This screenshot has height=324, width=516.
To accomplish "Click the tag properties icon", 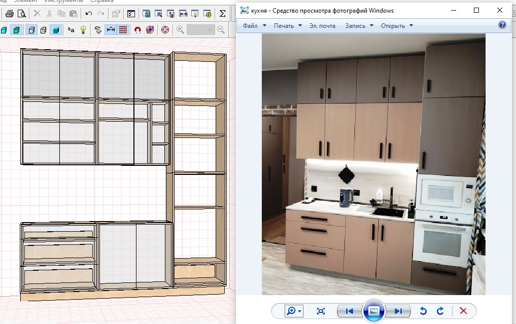I will point(98,30).
